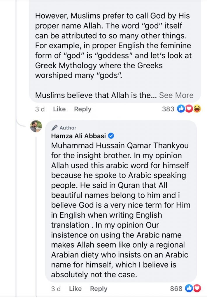The width and height of the screenshot is (207, 298).
Task: Click the pencil Author badge icon
Action: 54,128
